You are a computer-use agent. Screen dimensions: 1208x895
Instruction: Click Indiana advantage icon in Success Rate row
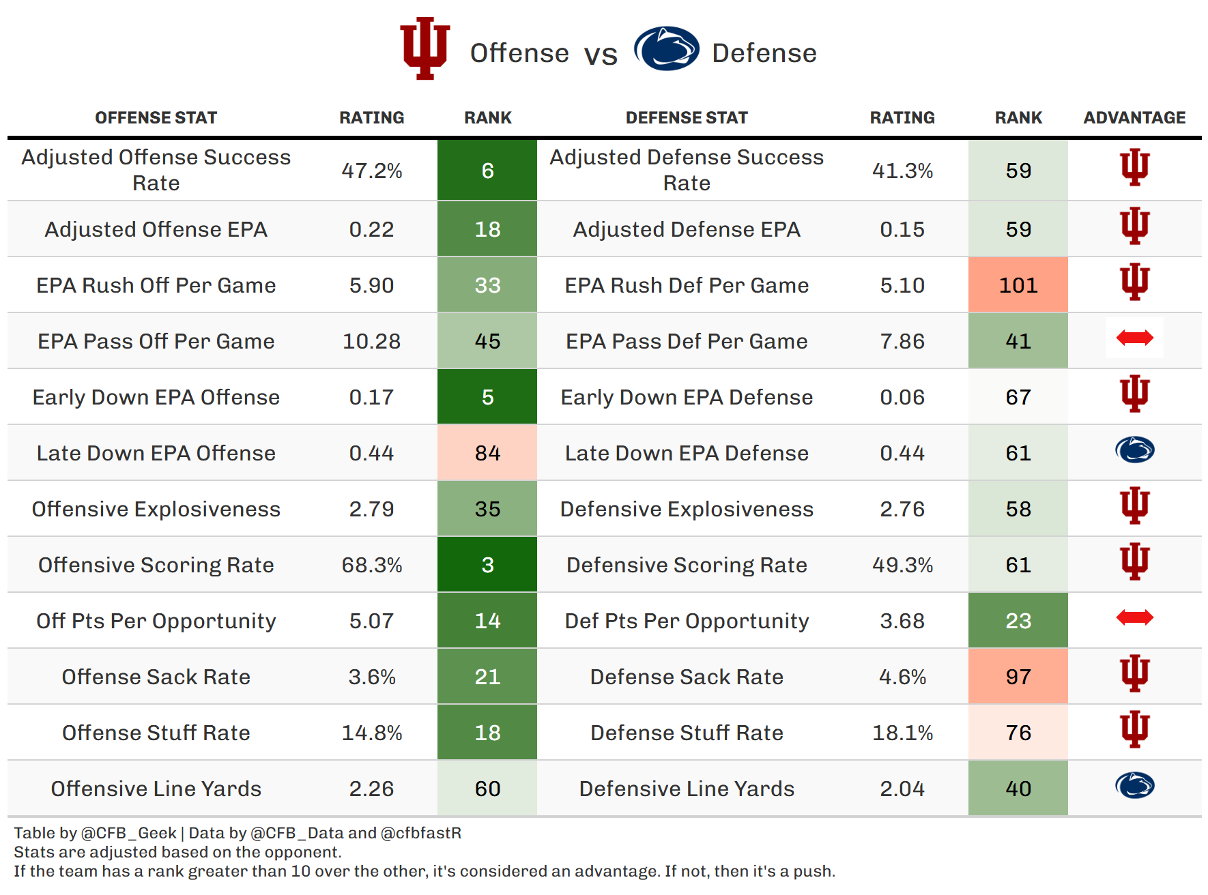coord(1134,168)
